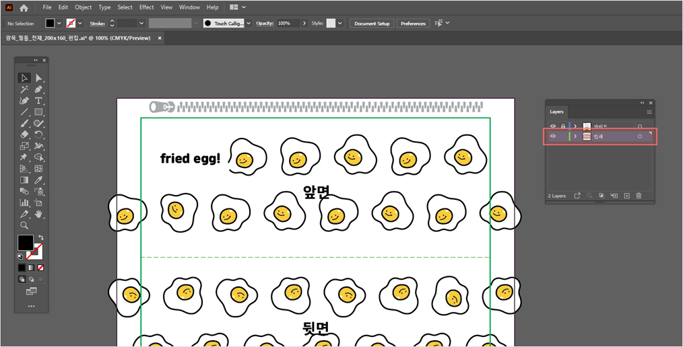This screenshot has width=683, height=347.
Task: Choose the Curvature tool
Action: tap(24, 101)
